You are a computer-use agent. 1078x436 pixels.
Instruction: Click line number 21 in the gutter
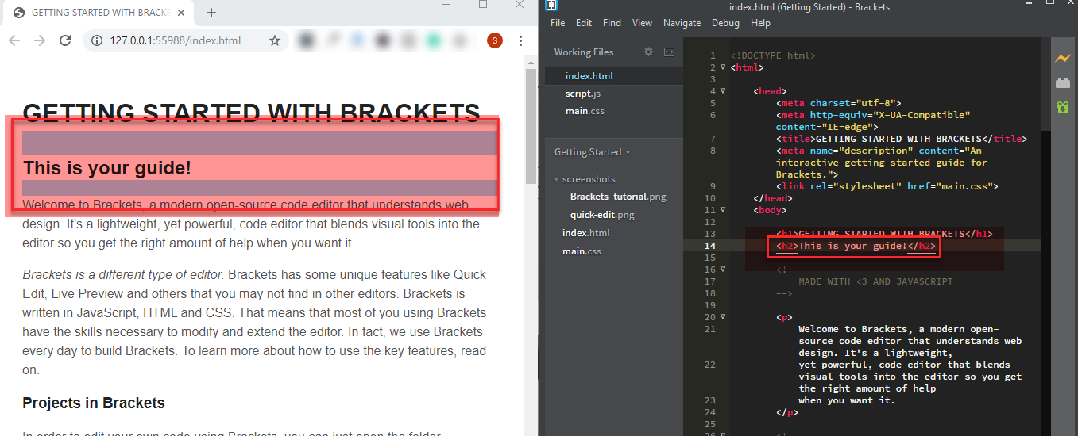tap(710, 329)
